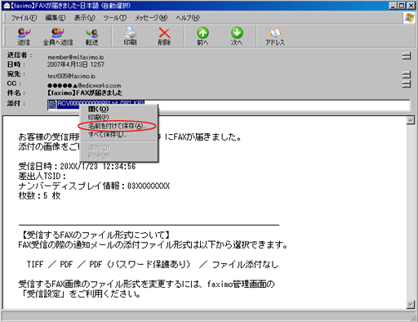Click the Print (印刷) toolbar icon

[130, 36]
